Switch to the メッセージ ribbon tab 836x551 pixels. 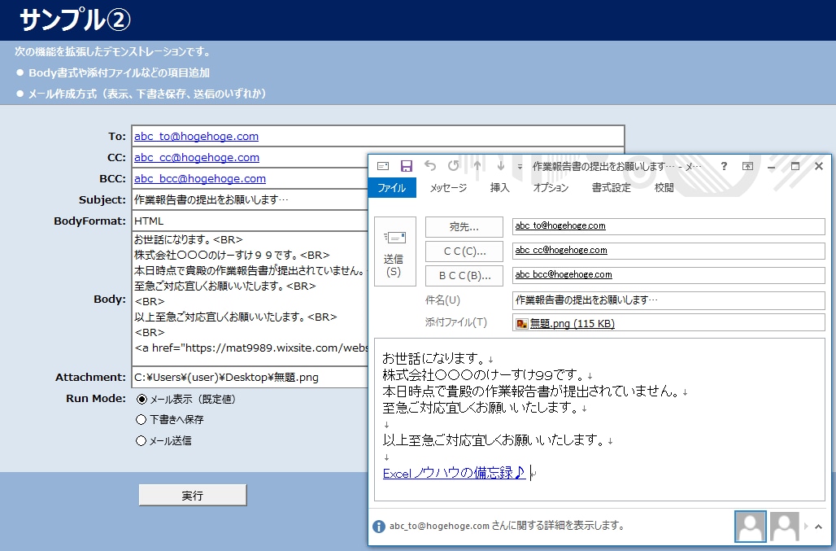[x=448, y=188]
